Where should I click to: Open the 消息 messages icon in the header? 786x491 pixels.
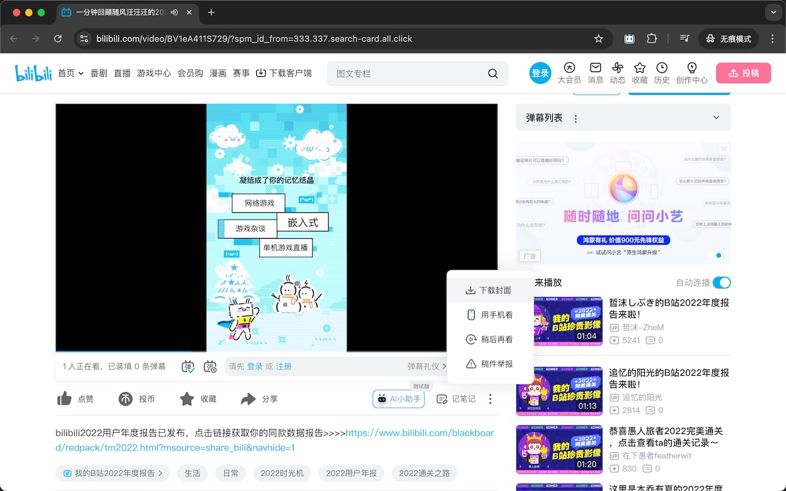coord(595,68)
